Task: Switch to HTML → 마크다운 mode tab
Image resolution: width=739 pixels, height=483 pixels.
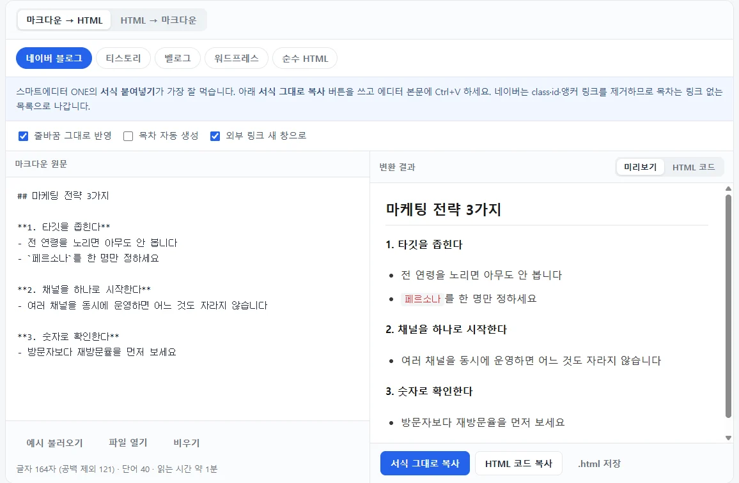Action: point(159,20)
